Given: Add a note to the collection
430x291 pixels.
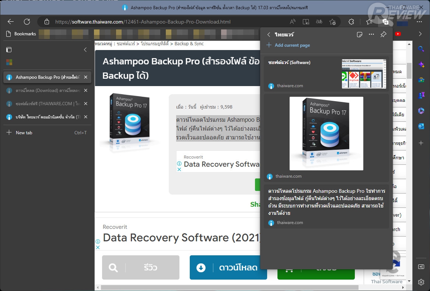Looking at the screenshot, I should click(x=360, y=34).
